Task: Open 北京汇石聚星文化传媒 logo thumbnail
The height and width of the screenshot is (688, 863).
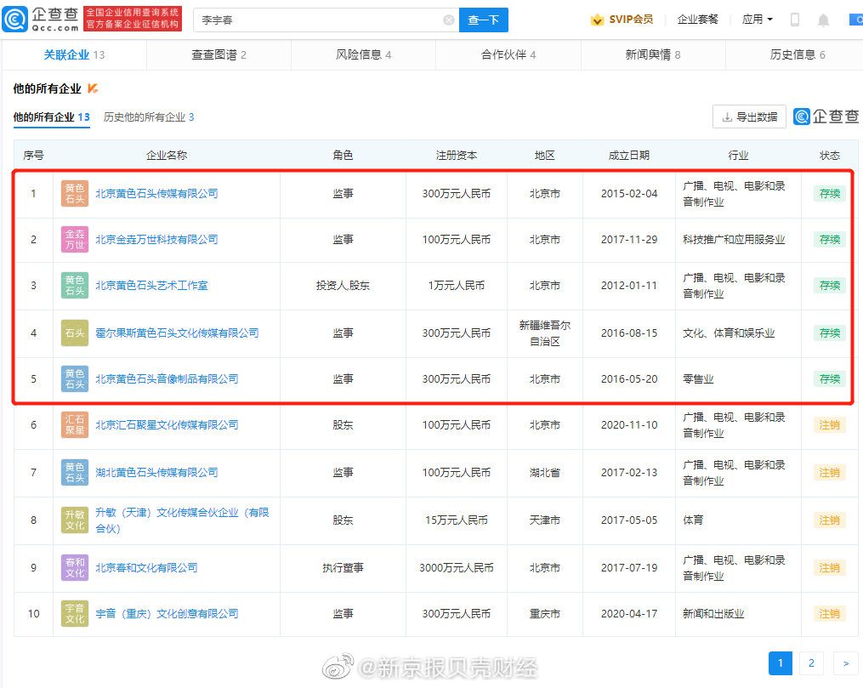Action: 74,425
